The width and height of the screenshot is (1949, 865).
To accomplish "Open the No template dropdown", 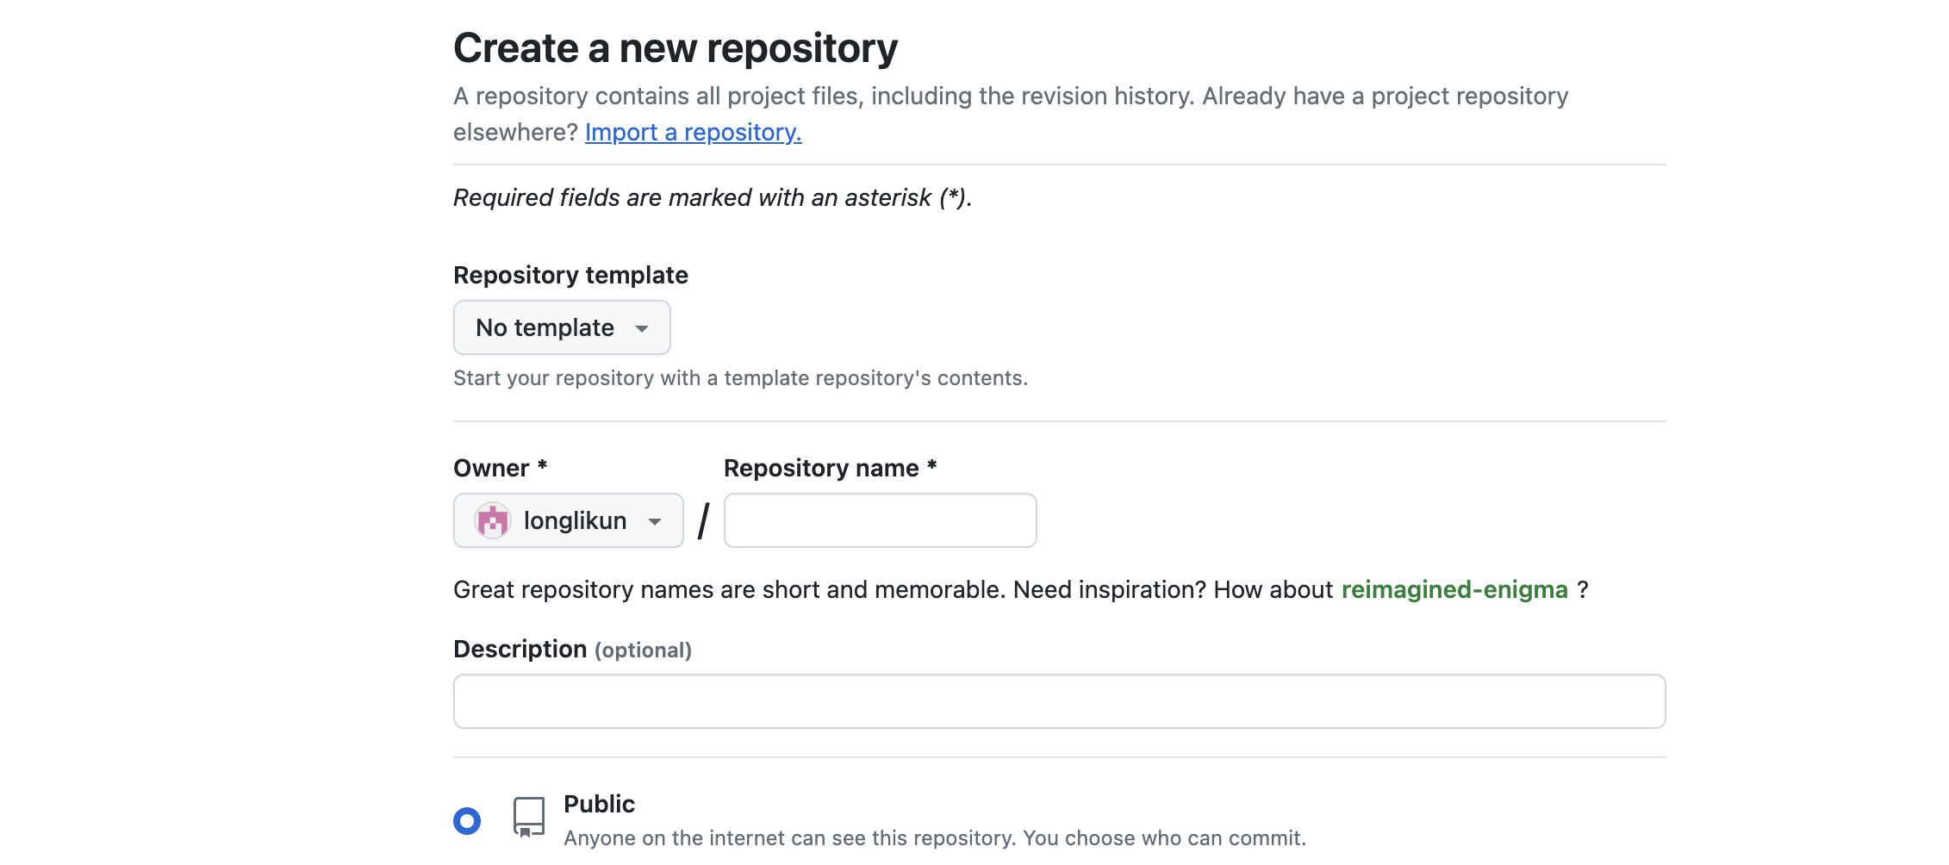I will (561, 327).
